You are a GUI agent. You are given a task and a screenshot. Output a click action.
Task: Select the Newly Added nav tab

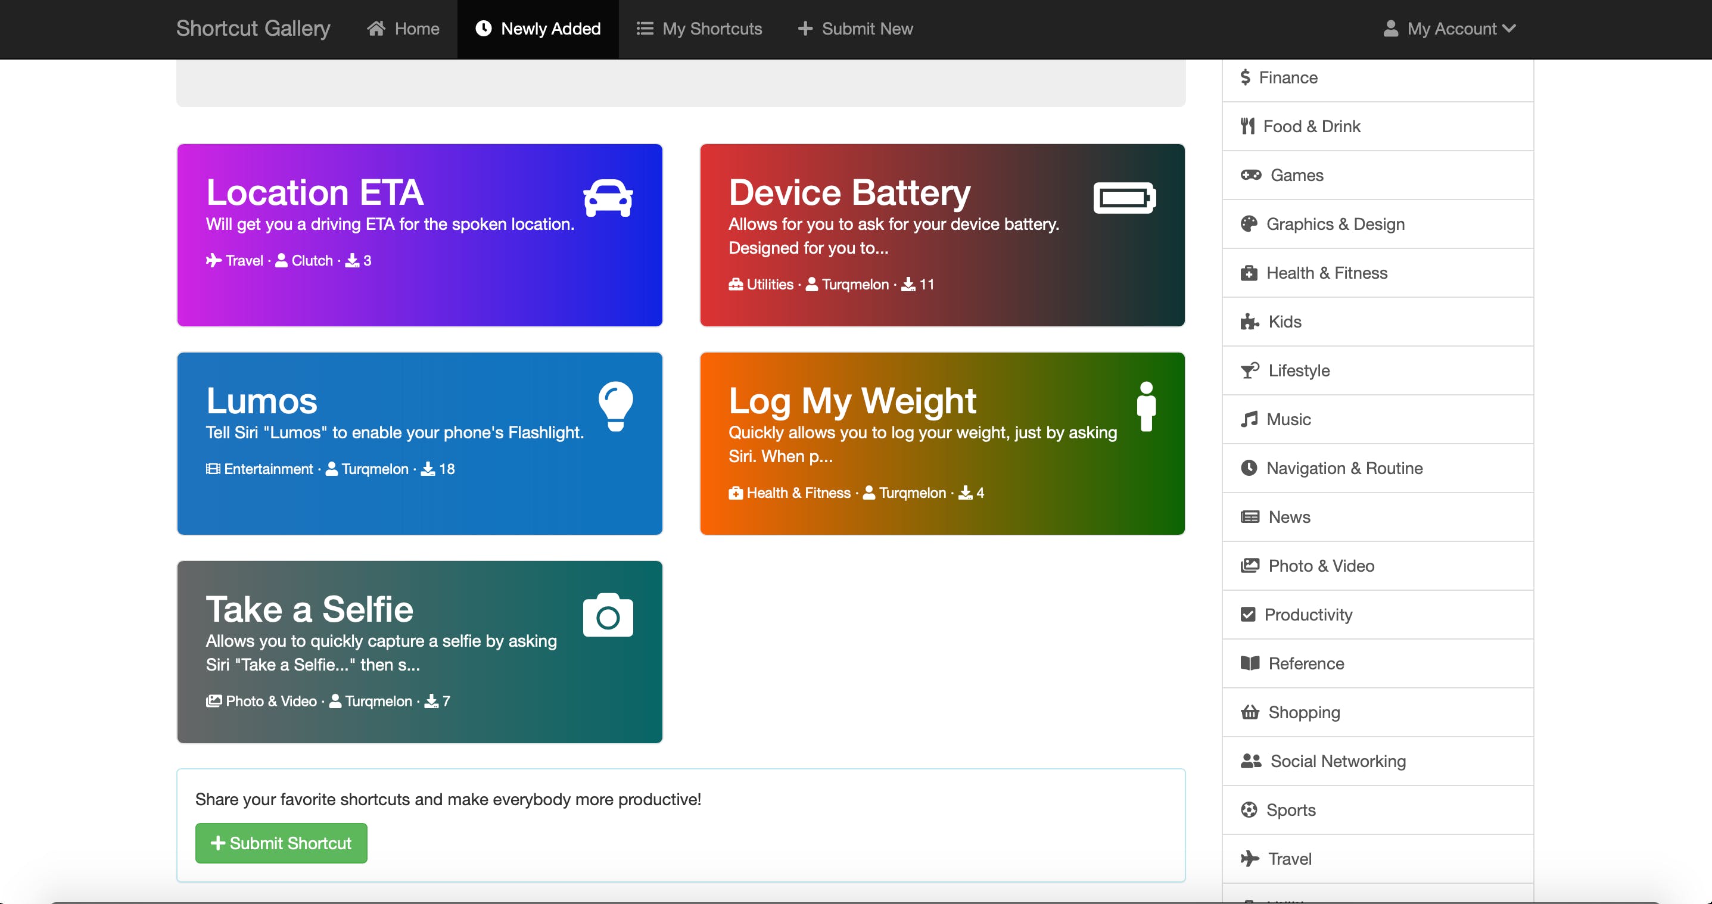pyautogui.click(x=538, y=29)
